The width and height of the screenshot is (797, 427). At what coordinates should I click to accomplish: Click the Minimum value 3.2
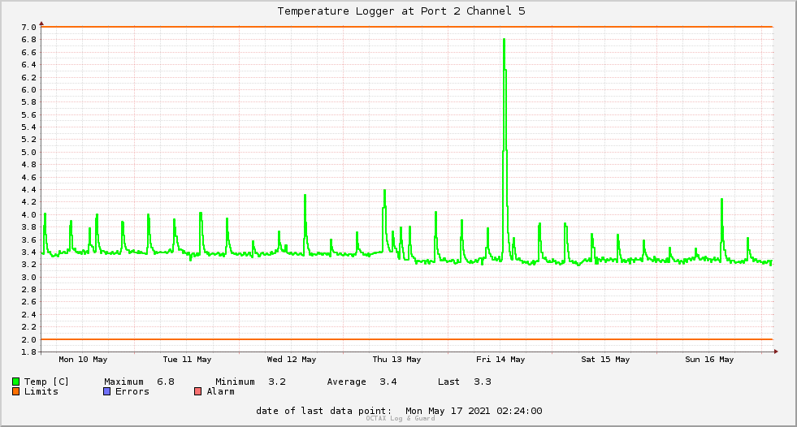[277, 382]
